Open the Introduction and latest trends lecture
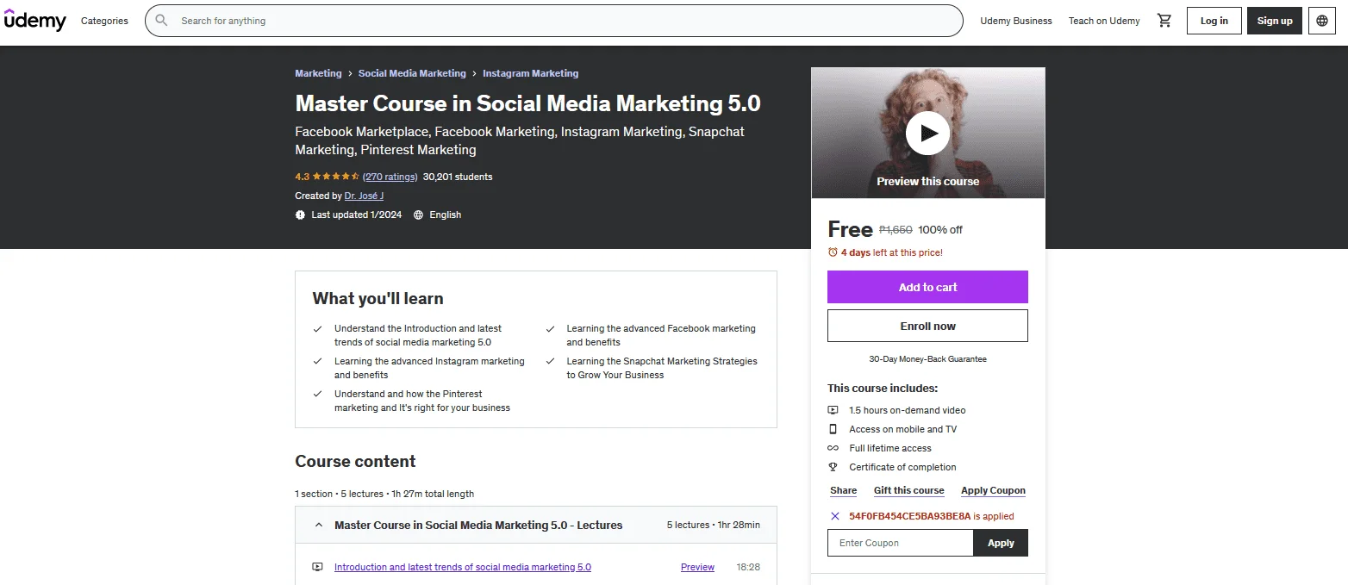 click(x=463, y=567)
